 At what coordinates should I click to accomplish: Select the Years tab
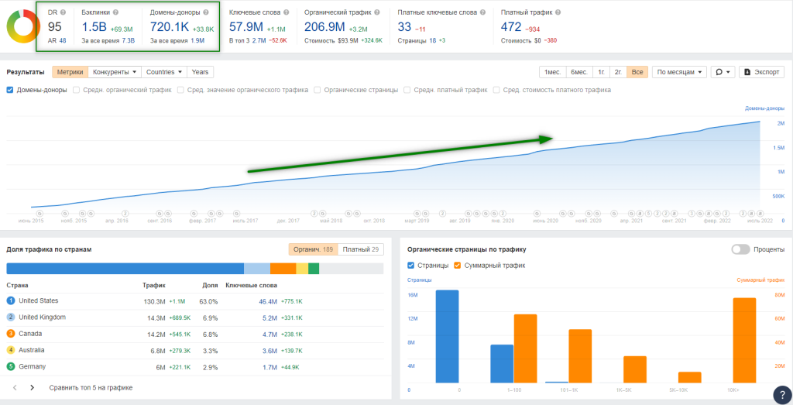200,72
